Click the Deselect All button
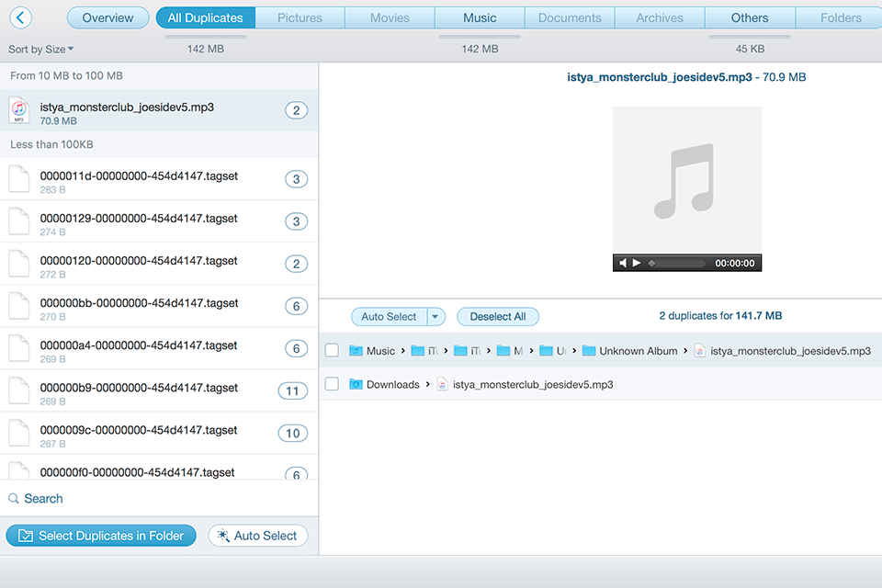 (x=498, y=316)
